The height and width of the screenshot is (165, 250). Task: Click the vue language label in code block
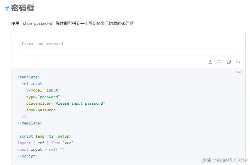(239, 72)
